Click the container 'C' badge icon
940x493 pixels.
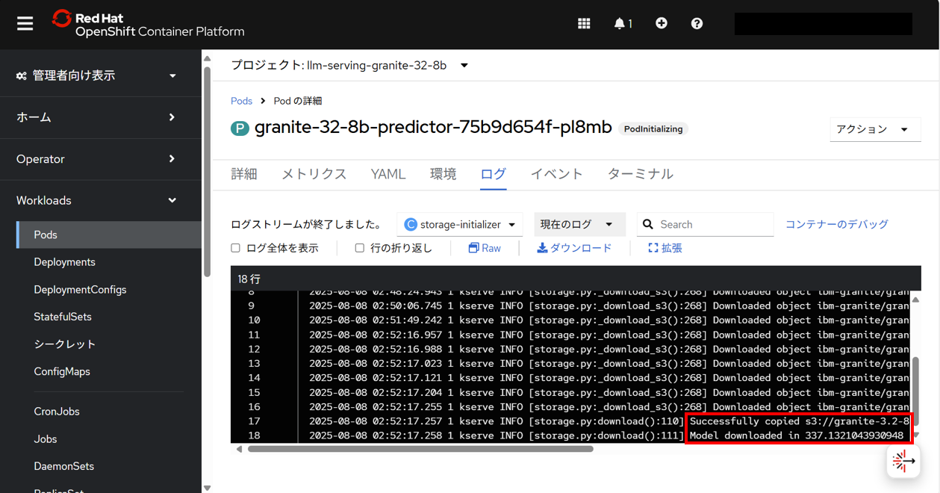410,224
